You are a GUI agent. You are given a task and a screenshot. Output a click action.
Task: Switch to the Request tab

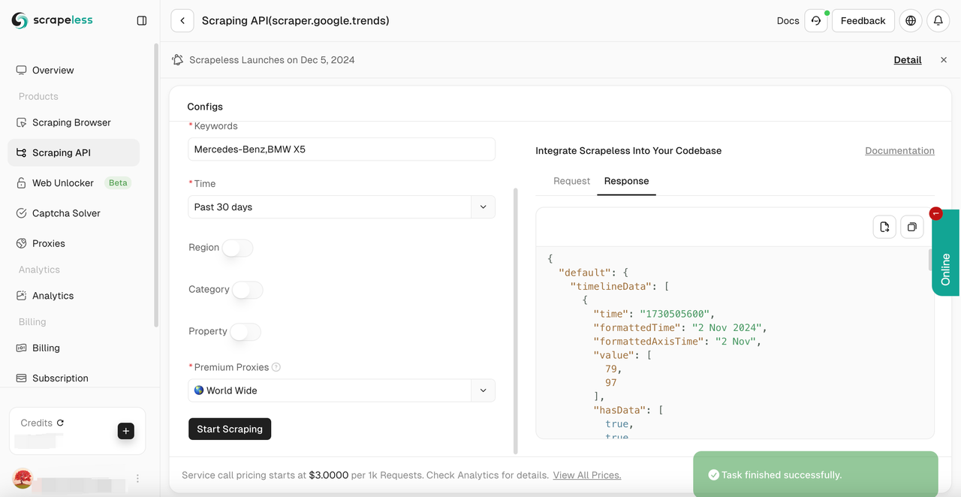click(571, 181)
